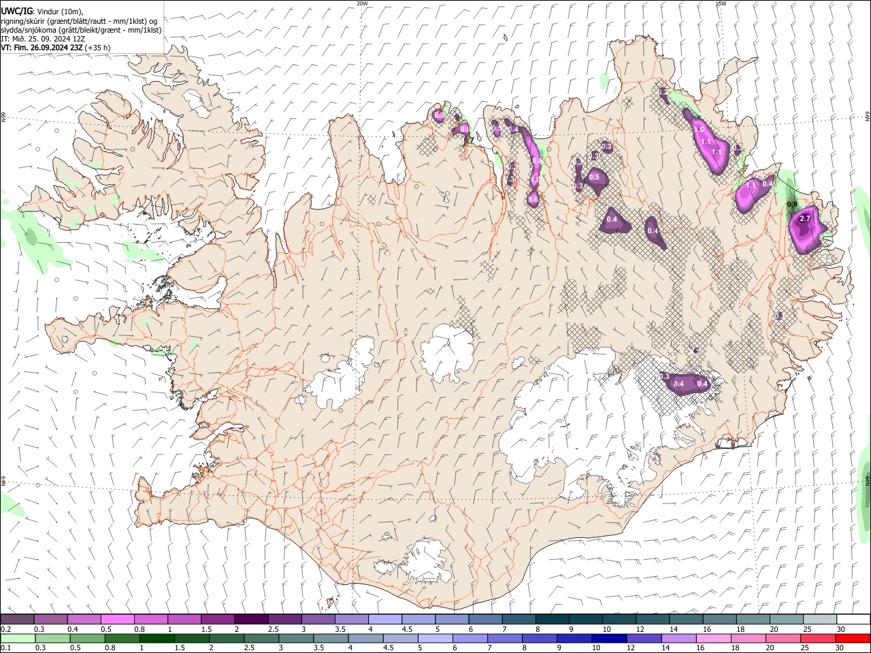This screenshot has width=871, height=653.
Task: Click 'VT: Fim. 26.09.2024 23Z (+35 h)' text
Action: pos(56,48)
